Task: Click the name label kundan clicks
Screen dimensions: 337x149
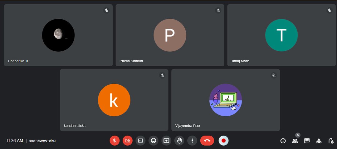Action: (75, 126)
